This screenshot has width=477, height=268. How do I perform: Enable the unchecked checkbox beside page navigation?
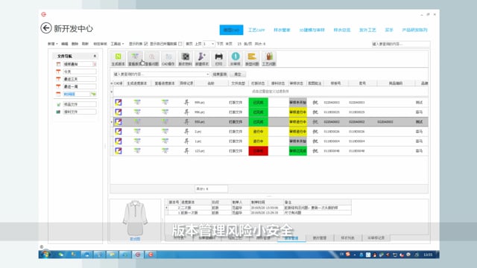point(180,44)
